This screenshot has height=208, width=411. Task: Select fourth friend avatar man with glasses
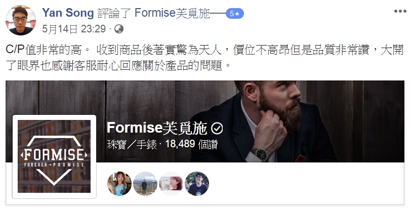coord(197,184)
